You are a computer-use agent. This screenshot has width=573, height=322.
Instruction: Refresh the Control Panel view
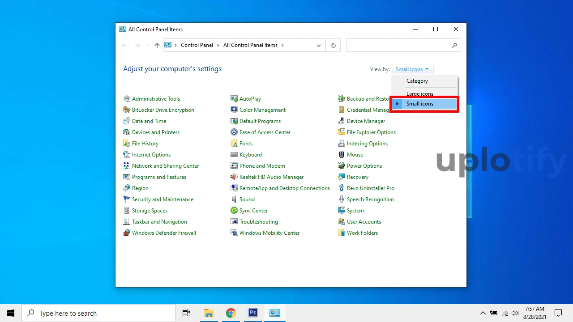(333, 45)
